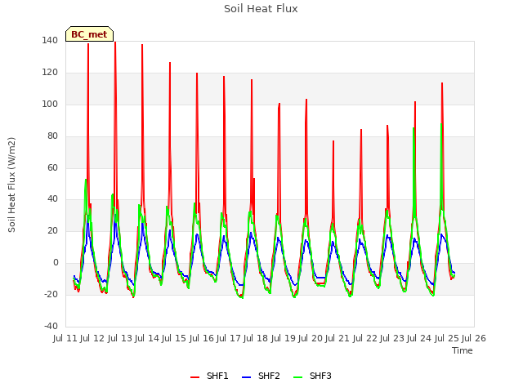Screen dimensions: 523x392
Task: Click the Jul 11 x-axis tick label
Action: pyautogui.click(x=65, y=338)
